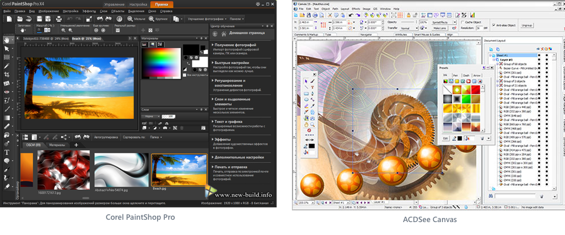This screenshot has height=235, width=565.
Task: Click the Edit button in Presets panel
Action: [446, 138]
